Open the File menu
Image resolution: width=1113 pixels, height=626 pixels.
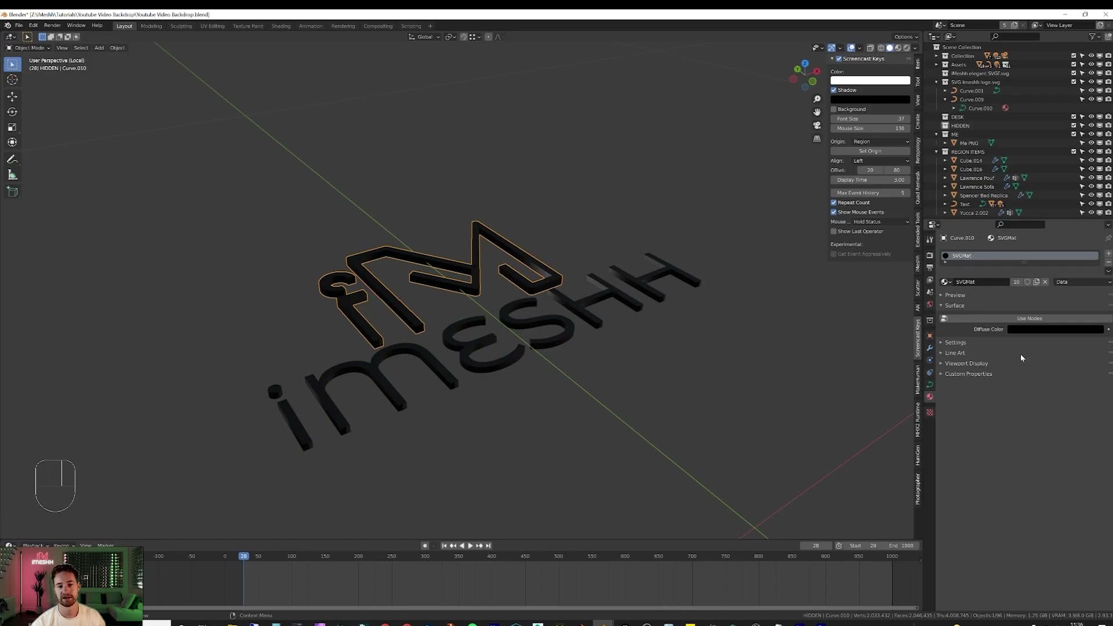pyautogui.click(x=19, y=26)
